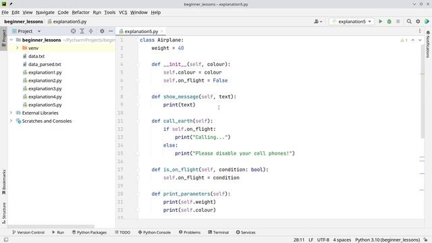Change LF line separator in status bar

pyautogui.click(x=310, y=240)
